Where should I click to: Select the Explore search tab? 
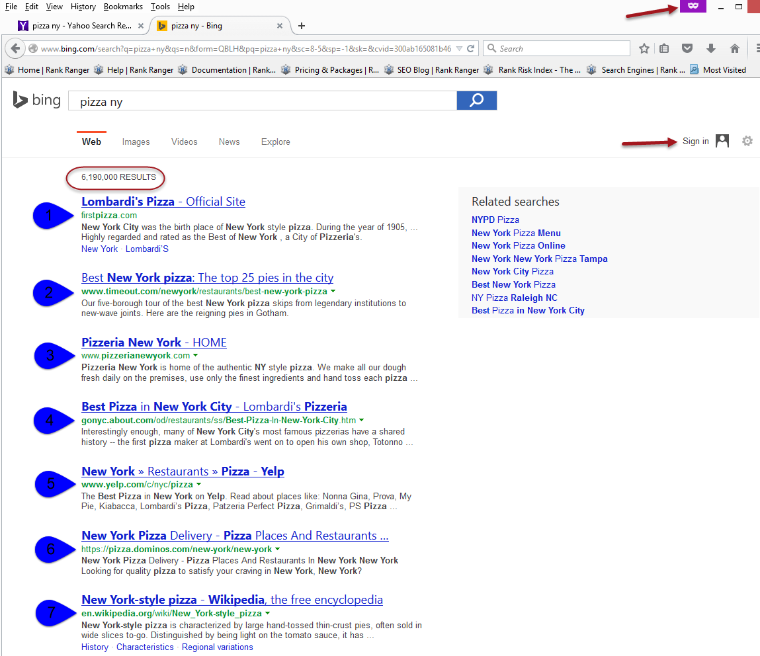point(275,142)
